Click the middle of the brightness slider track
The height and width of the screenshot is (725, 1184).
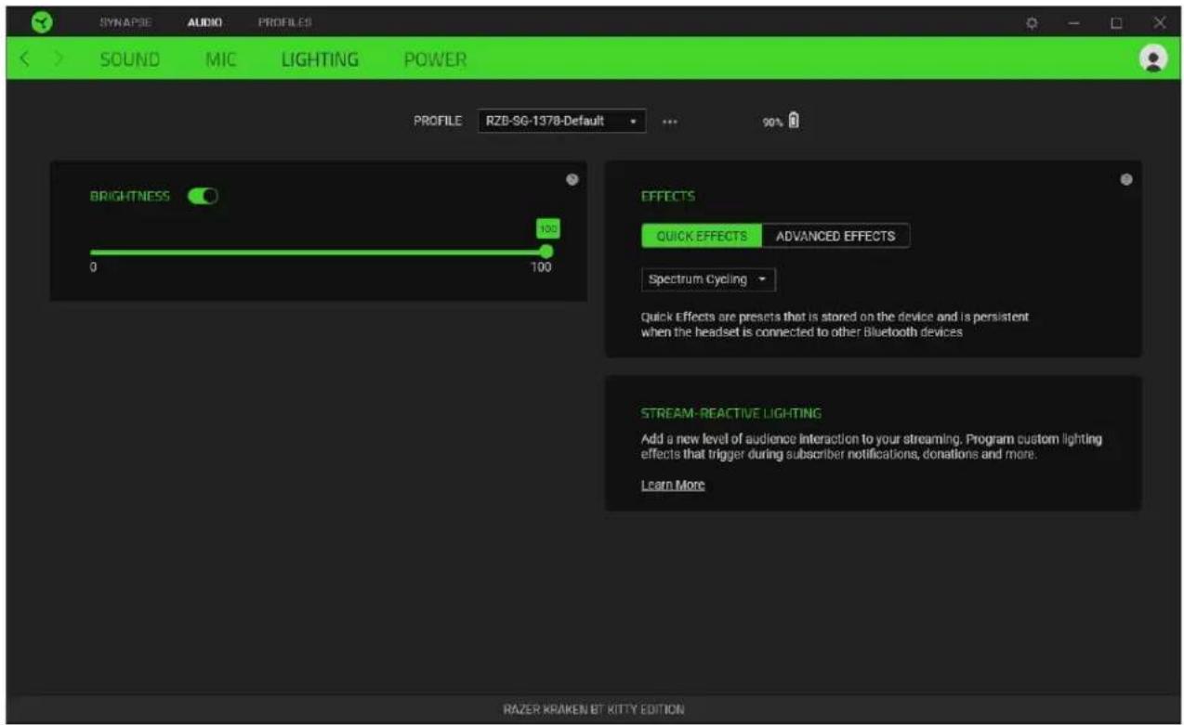(x=318, y=252)
